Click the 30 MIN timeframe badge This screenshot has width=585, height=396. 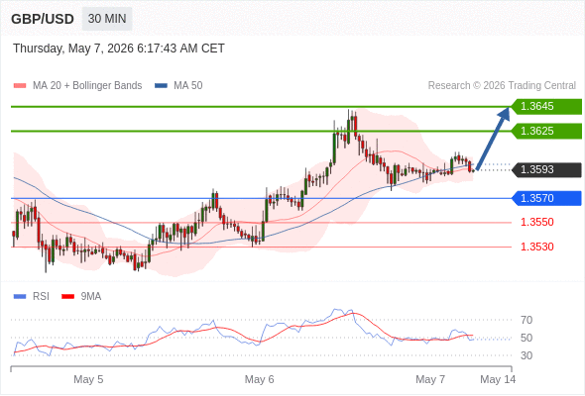(x=107, y=19)
